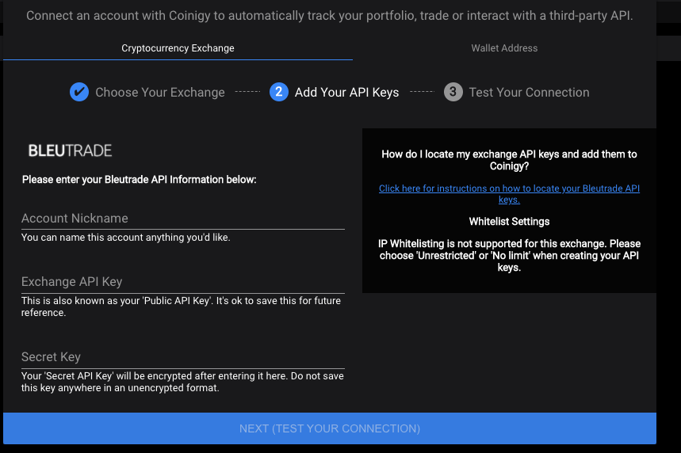The height and width of the screenshot is (453, 681).
Task: Switch to the Wallet Address tab
Action: pos(504,48)
